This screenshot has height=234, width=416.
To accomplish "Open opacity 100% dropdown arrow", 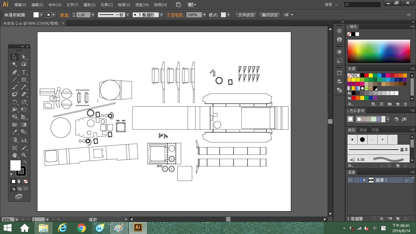I will (x=204, y=15).
